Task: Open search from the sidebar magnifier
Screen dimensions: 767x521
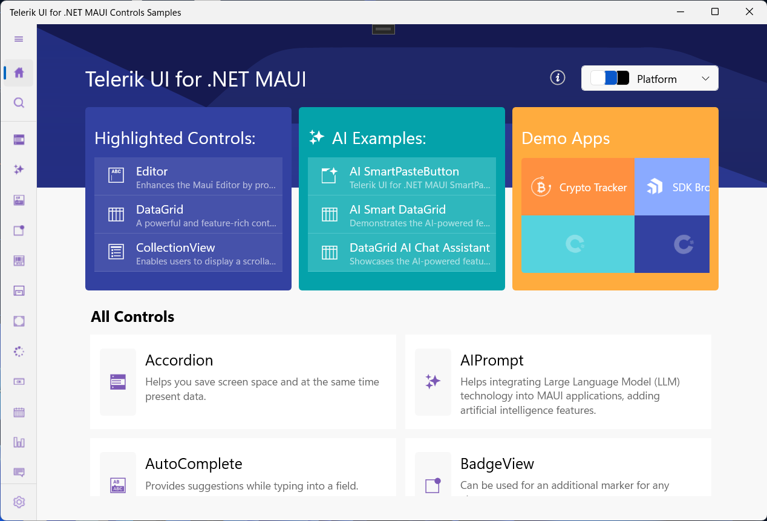Action: (x=19, y=103)
